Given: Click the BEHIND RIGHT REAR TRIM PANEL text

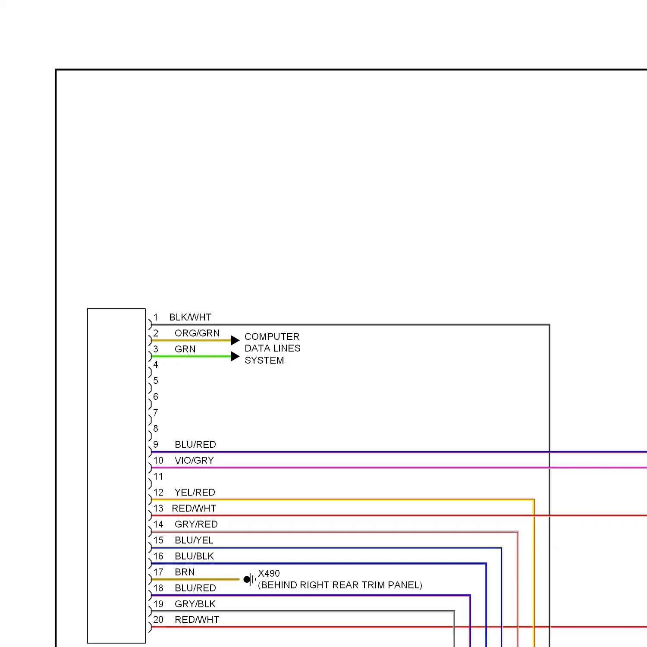Looking at the screenshot, I should (340, 585).
